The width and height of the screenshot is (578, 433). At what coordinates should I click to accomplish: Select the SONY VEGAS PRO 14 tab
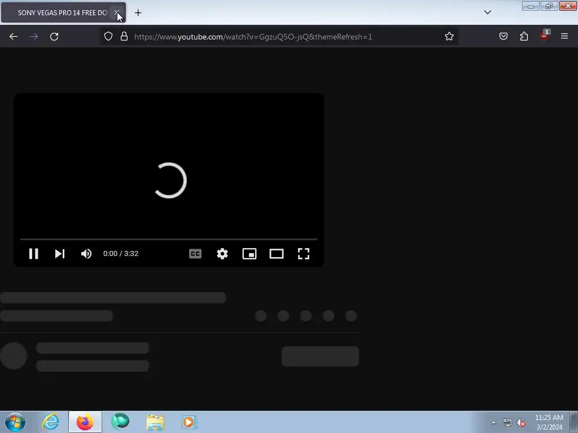pyautogui.click(x=63, y=13)
